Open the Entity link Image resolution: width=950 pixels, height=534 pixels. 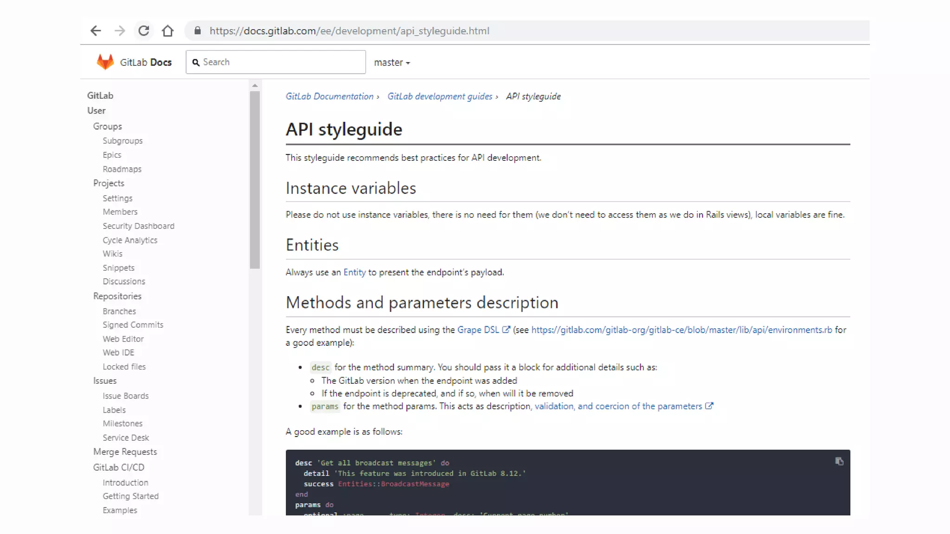(x=354, y=272)
